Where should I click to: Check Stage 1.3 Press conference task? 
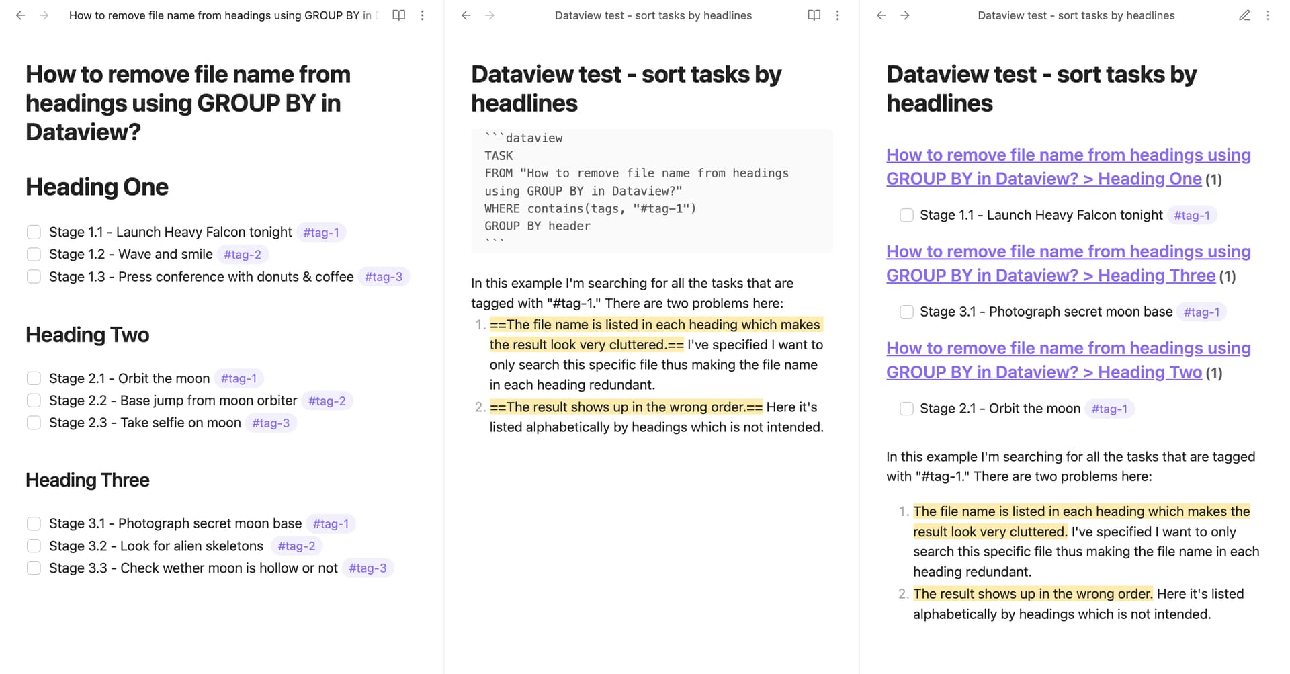(34, 277)
